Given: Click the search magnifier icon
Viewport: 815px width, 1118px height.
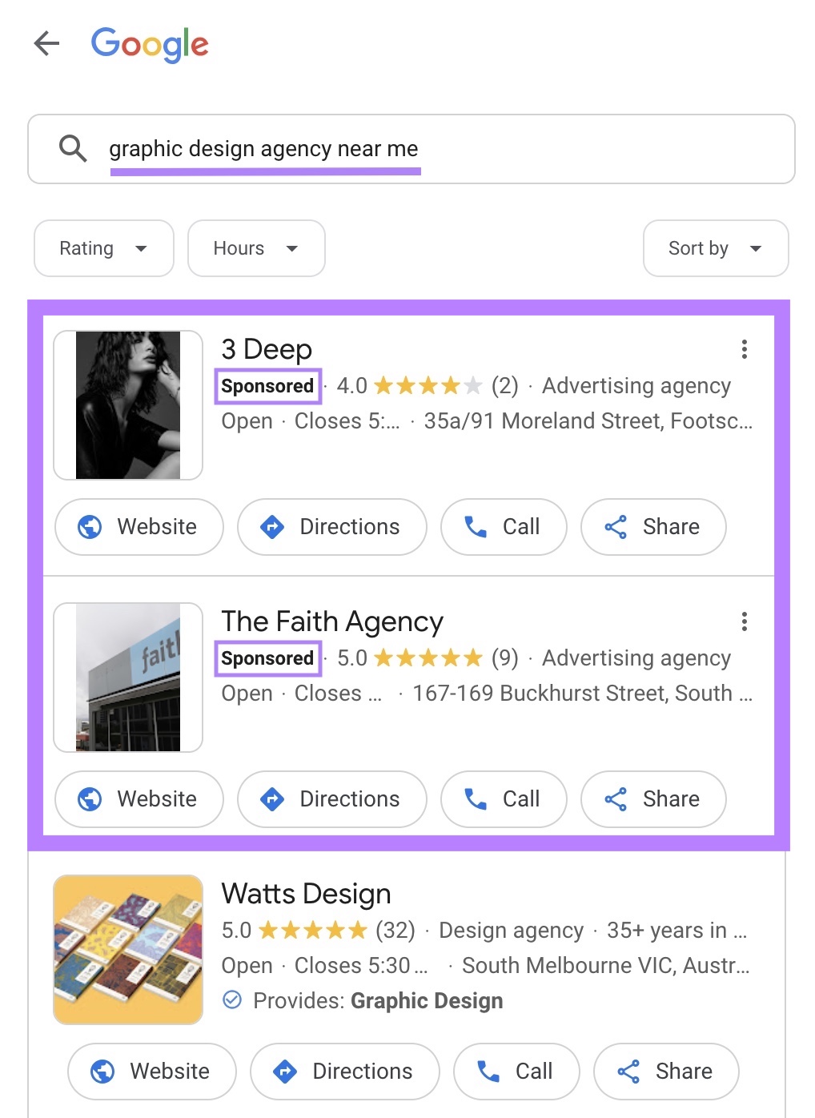Looking at the screenshot, I should tap(72, 149).
